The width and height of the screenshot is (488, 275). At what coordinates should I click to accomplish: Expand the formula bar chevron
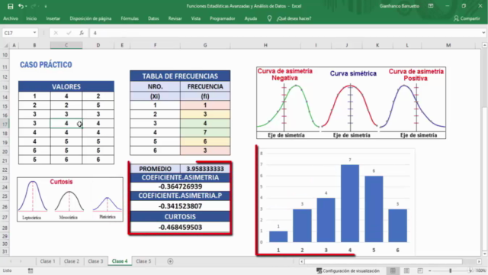[x=483, y=33]
